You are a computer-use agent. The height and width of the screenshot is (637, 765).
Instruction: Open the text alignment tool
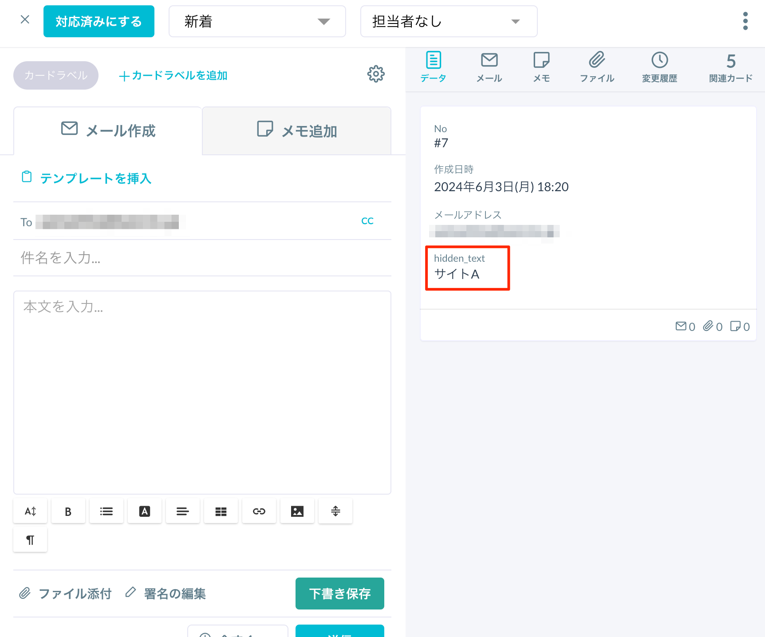pos(183,511)
